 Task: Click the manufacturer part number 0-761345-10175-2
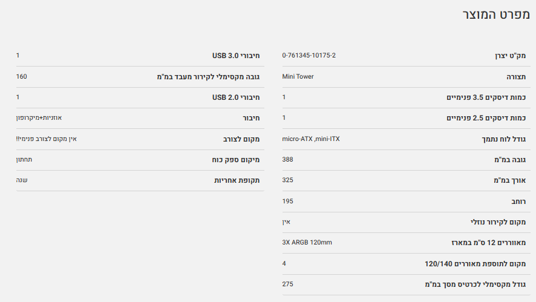coord(309,55)
